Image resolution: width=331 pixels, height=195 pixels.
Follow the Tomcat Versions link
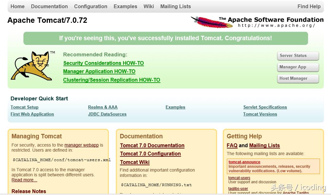[260, 114]
